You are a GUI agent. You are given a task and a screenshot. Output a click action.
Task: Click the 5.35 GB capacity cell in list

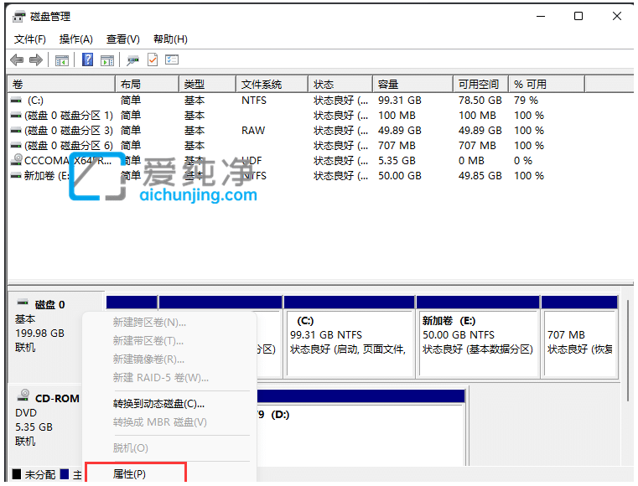tap(397, 161)
